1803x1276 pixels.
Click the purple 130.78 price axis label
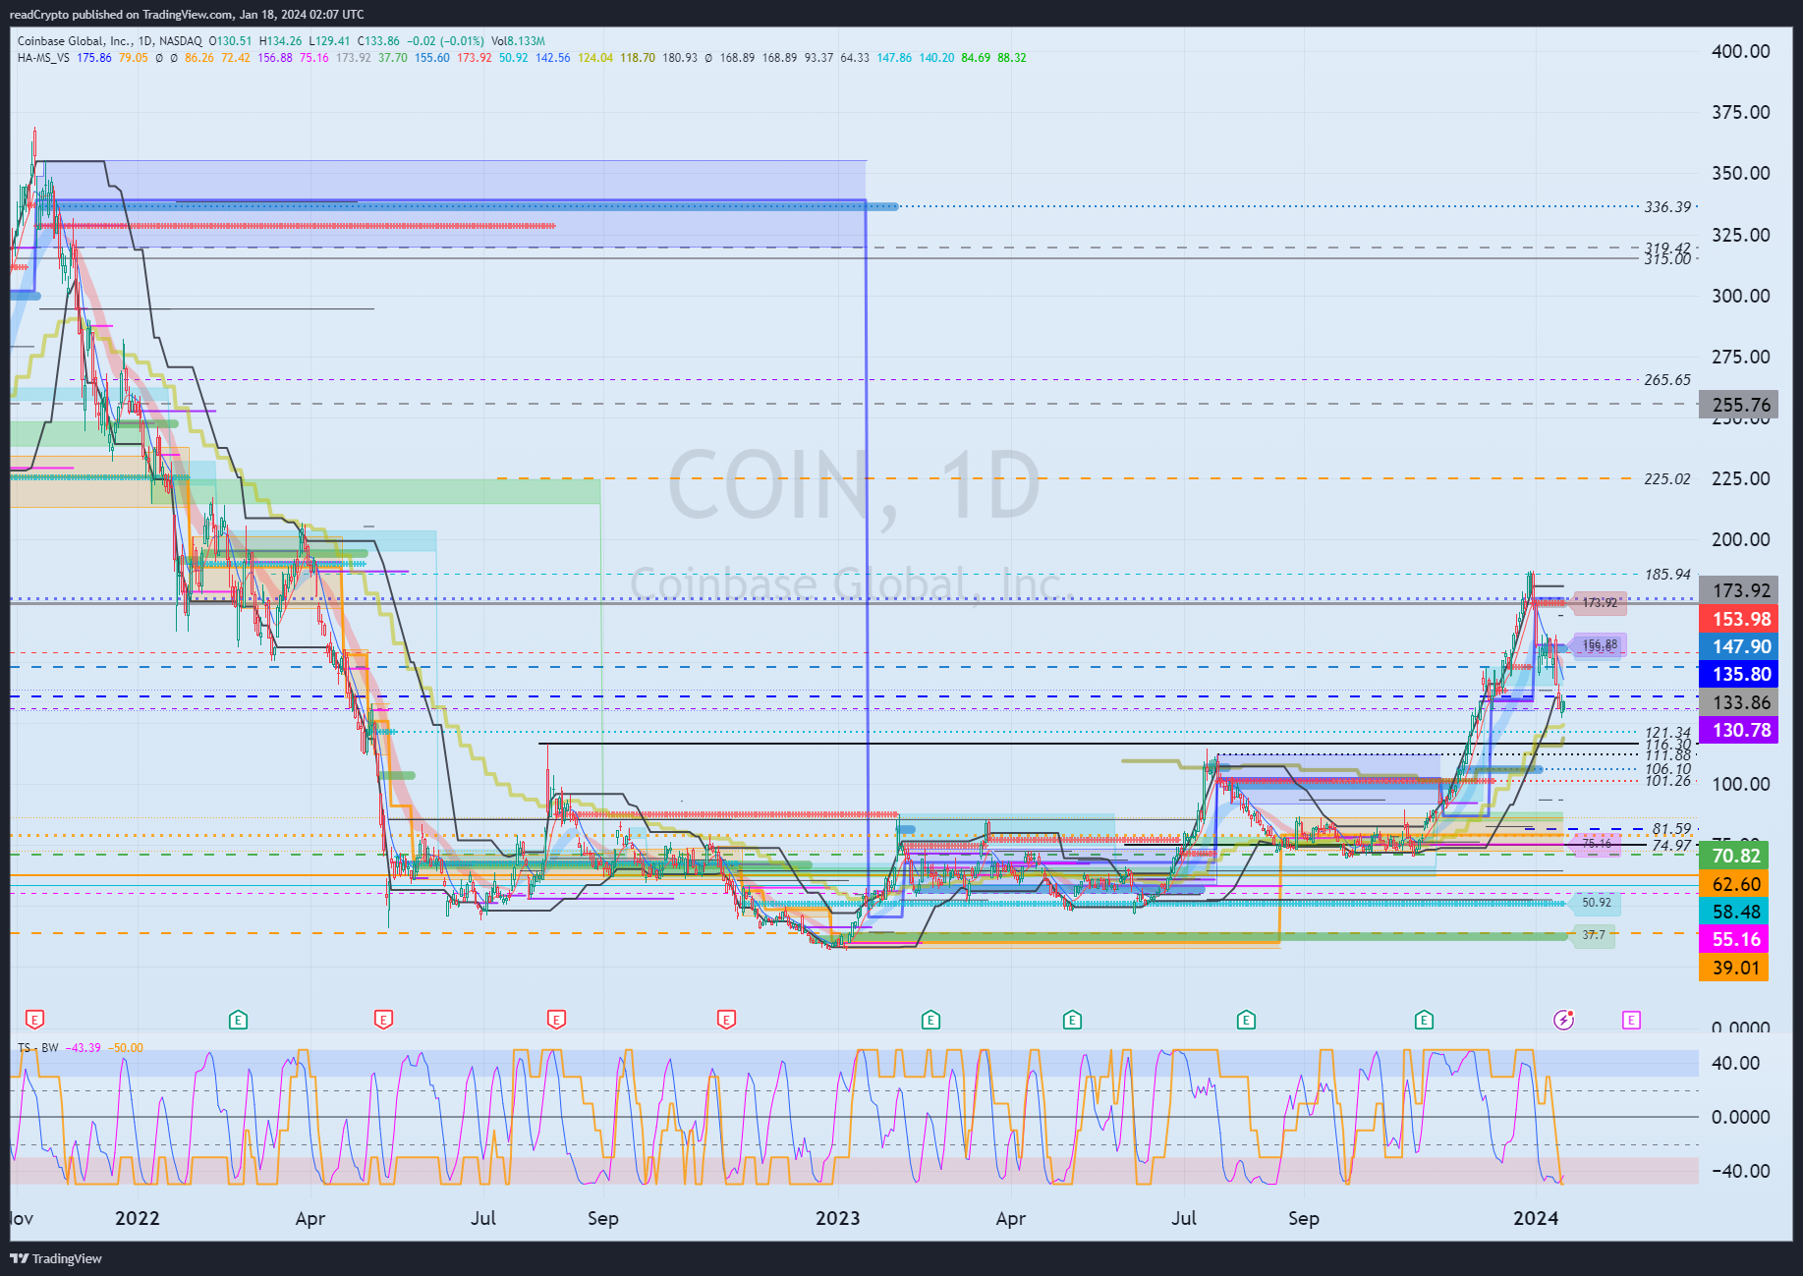[1738, 730]
